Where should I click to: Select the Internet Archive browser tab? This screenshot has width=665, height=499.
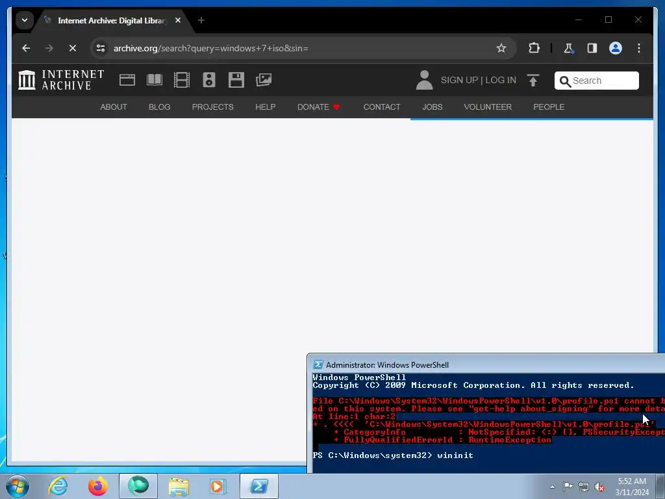(x=112, y=20)
